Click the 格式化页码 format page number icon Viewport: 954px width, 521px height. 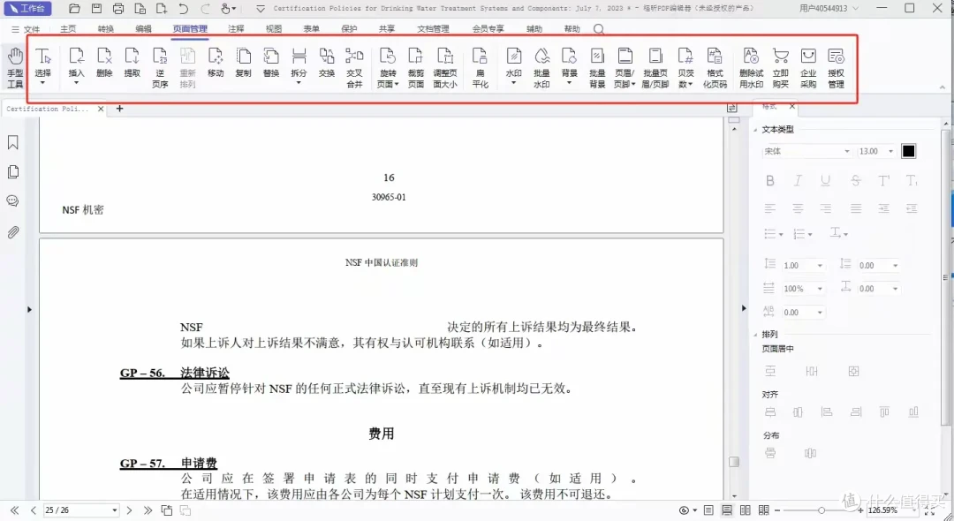pos(715,57)
